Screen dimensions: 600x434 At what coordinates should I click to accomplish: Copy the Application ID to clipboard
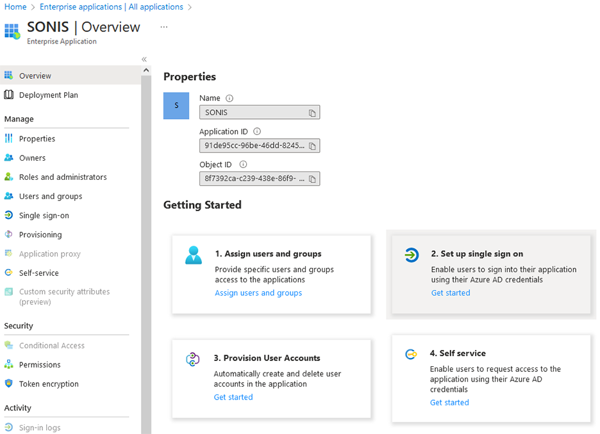coord(312,146)
